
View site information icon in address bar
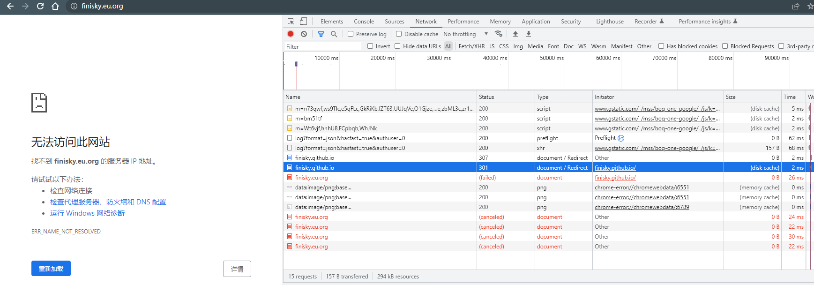pyautogui.click(x=74, y=6)
